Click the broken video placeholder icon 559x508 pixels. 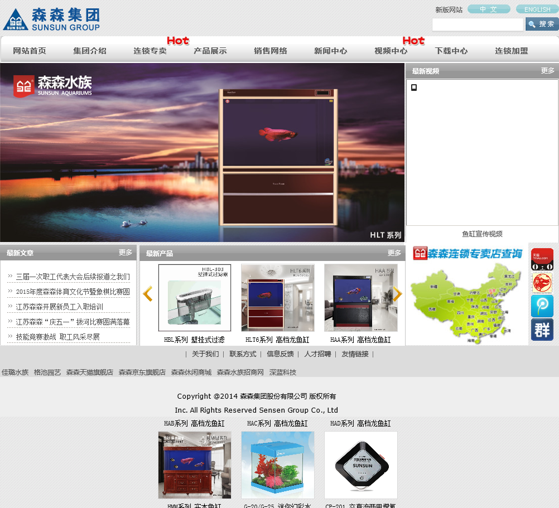click(x=414, y=88)
